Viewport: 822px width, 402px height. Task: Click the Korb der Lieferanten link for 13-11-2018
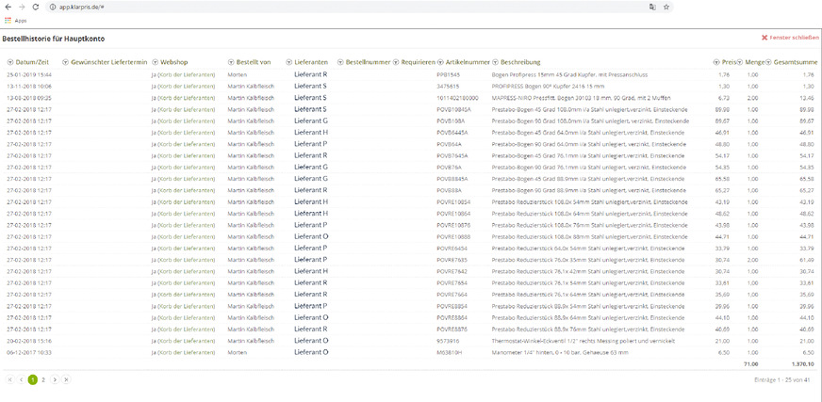click(186, 87)
